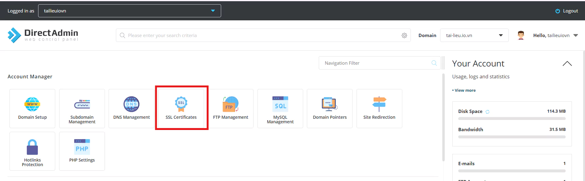The width and height of the screenshot is (585, 181).
Task: Click the Logout button
Action: [x=567, y=11]
